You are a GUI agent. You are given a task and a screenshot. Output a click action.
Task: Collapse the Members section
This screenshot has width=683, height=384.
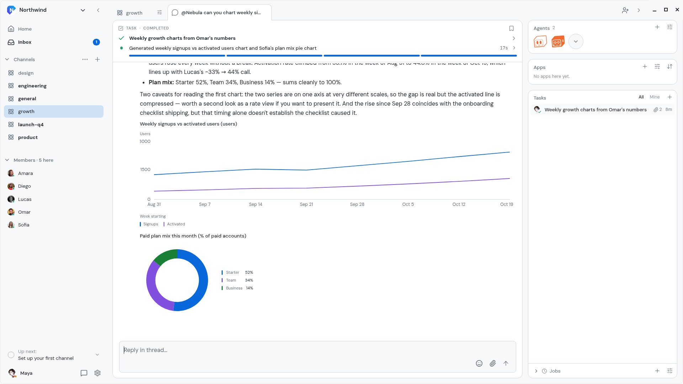point(7,160)
